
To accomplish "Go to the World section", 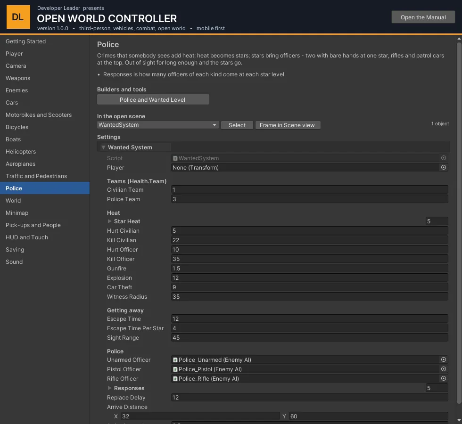I will point(45,201).
